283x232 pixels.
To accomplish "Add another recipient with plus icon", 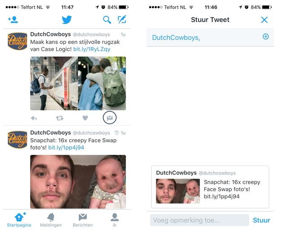I will coord(265,37).
